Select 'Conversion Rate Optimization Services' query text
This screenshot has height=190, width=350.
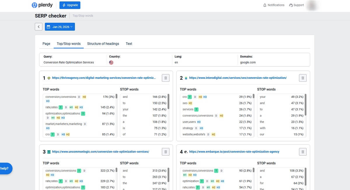69,62
